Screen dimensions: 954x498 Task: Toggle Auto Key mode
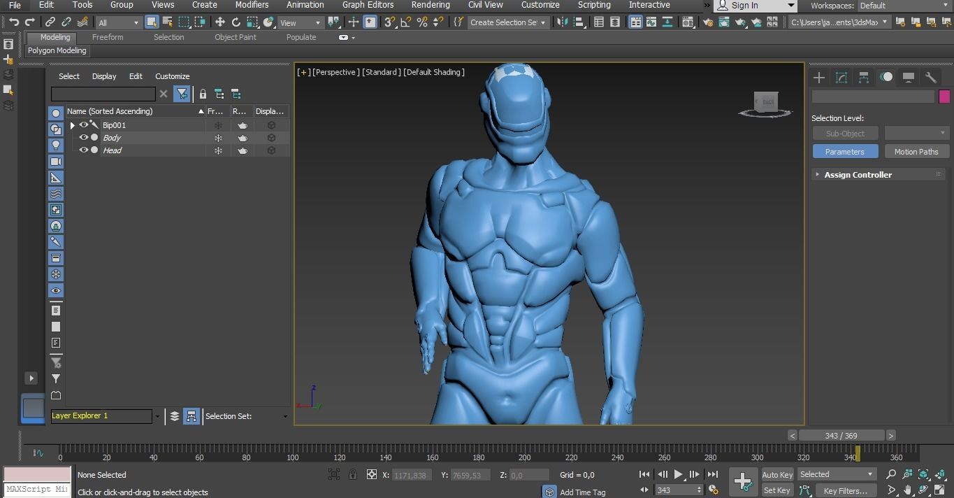click(x=777, y=475)
